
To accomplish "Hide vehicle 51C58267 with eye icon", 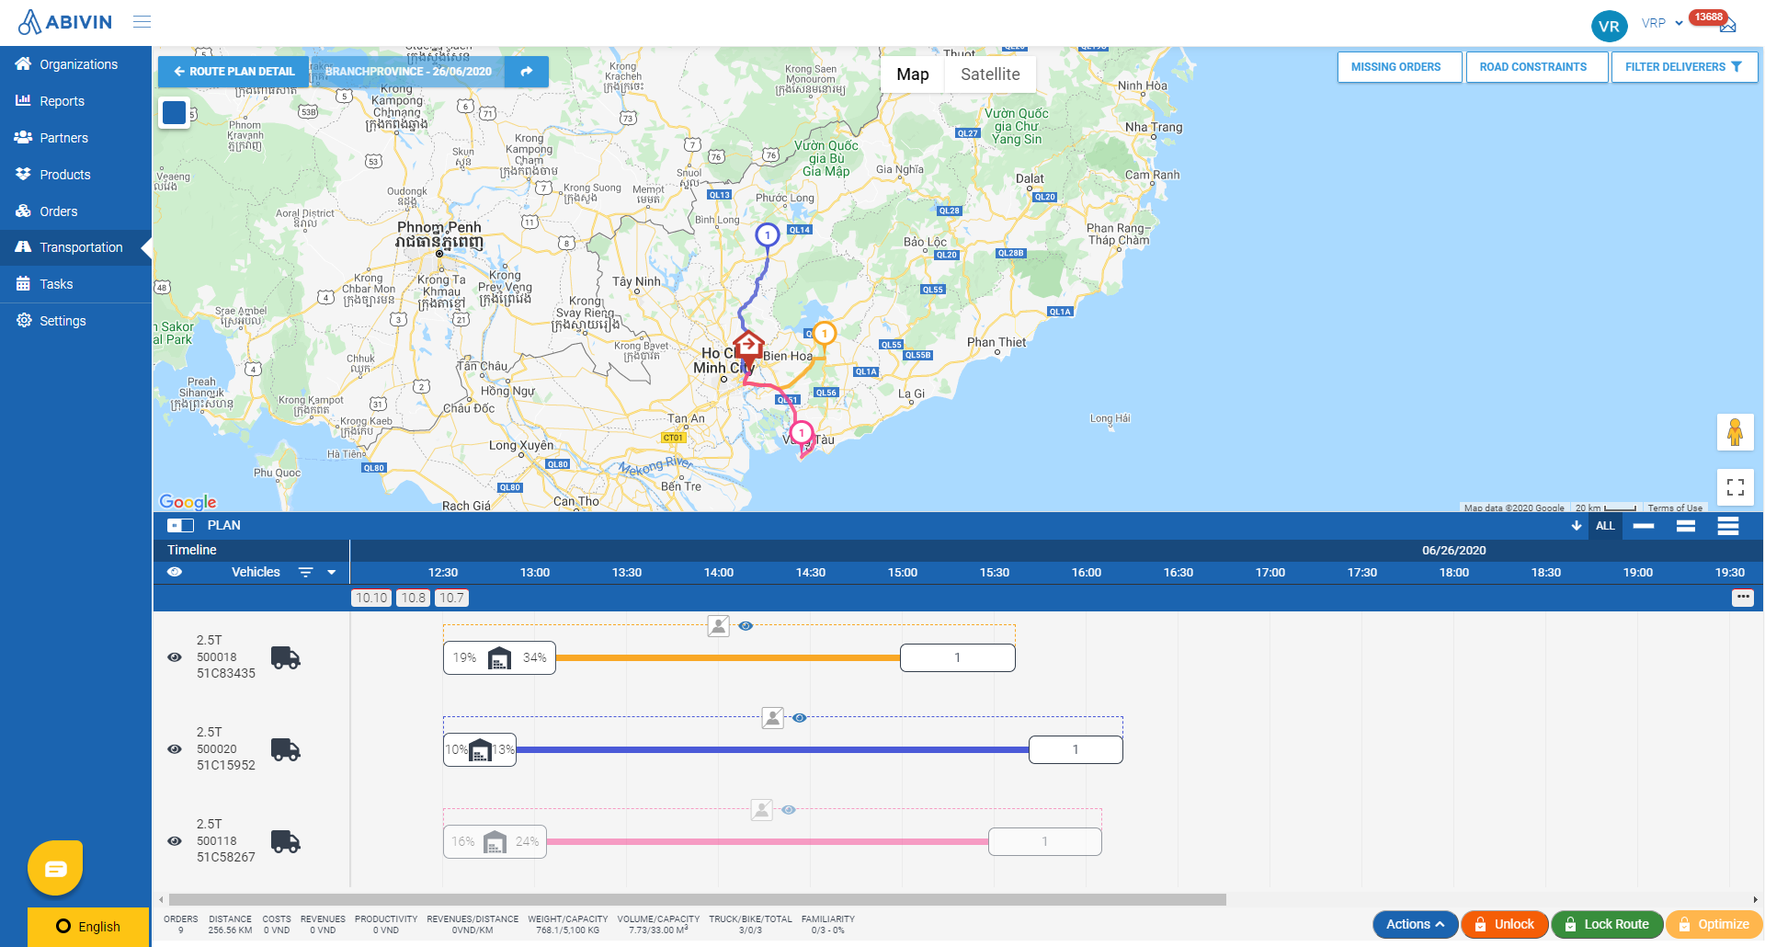I will coord(175,841).
